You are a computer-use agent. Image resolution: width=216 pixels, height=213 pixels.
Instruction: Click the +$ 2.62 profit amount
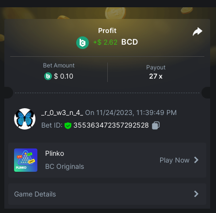click(x=105, y=42)
